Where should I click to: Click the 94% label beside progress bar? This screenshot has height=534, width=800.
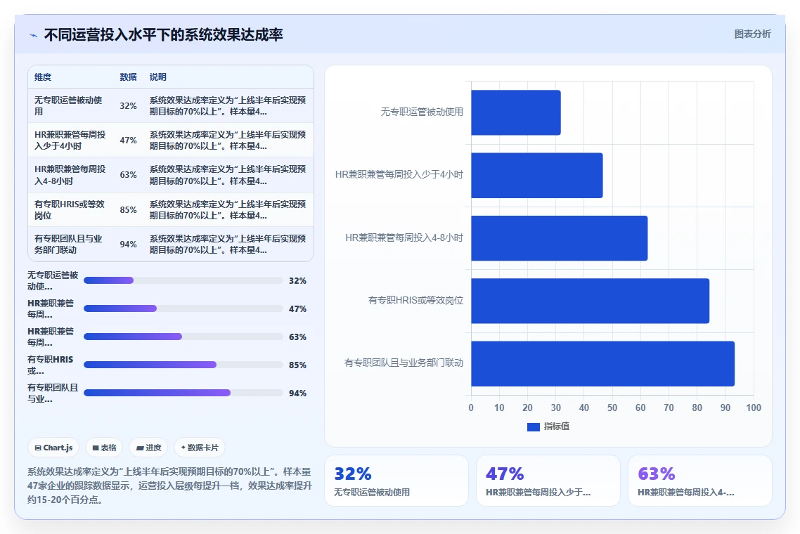(x=297, y=393)
